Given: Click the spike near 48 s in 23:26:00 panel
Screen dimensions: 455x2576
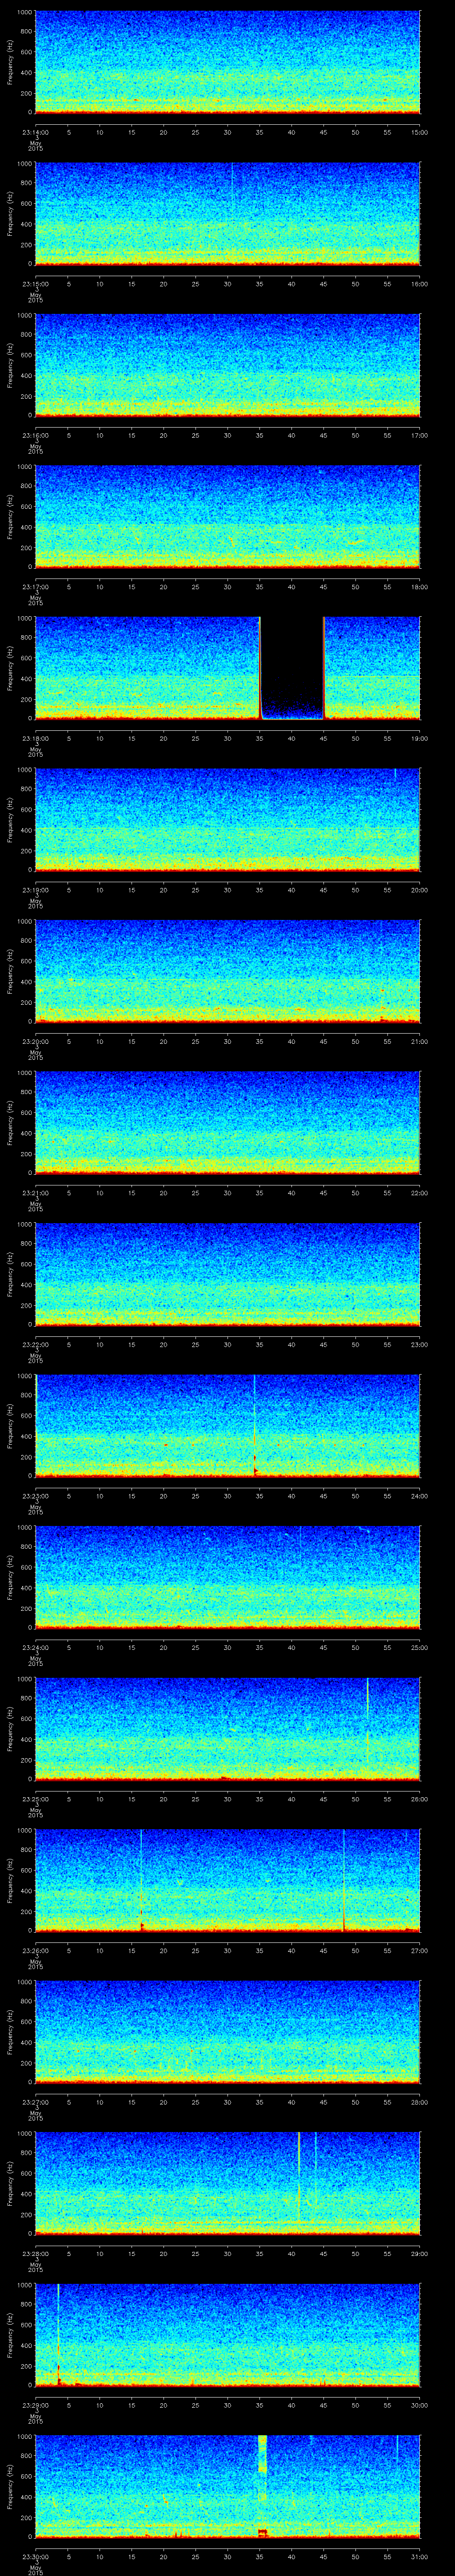Looking at the screenshot, I should pyautogui.click(x=344, y=1880).
